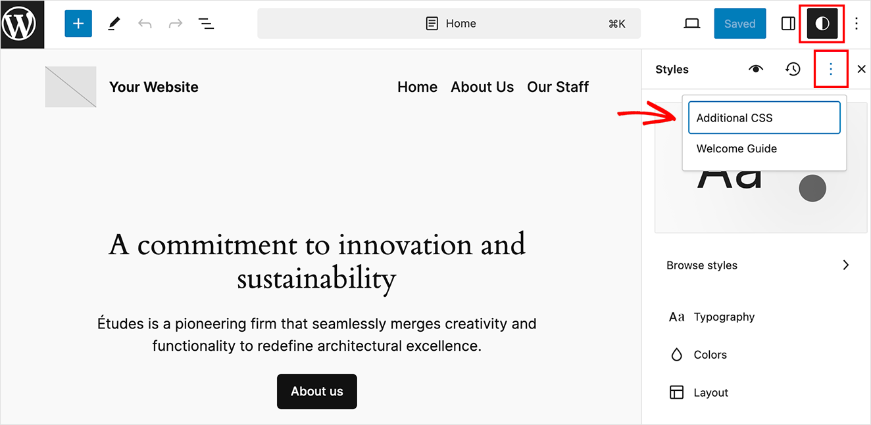Toggle the Styles half-moon panel
Image resolution: width=871 pixels, height=425 pixels.
[822, 23]
